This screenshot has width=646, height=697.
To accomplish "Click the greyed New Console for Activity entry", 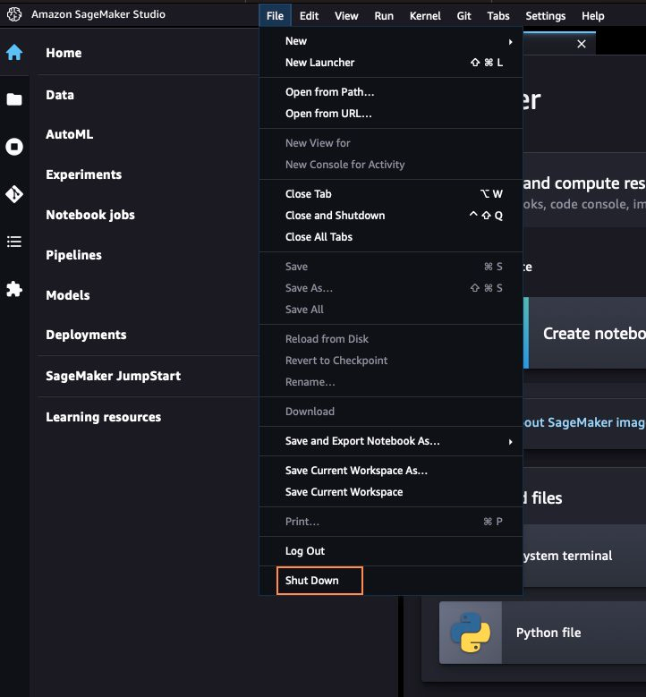I will 391,165.
